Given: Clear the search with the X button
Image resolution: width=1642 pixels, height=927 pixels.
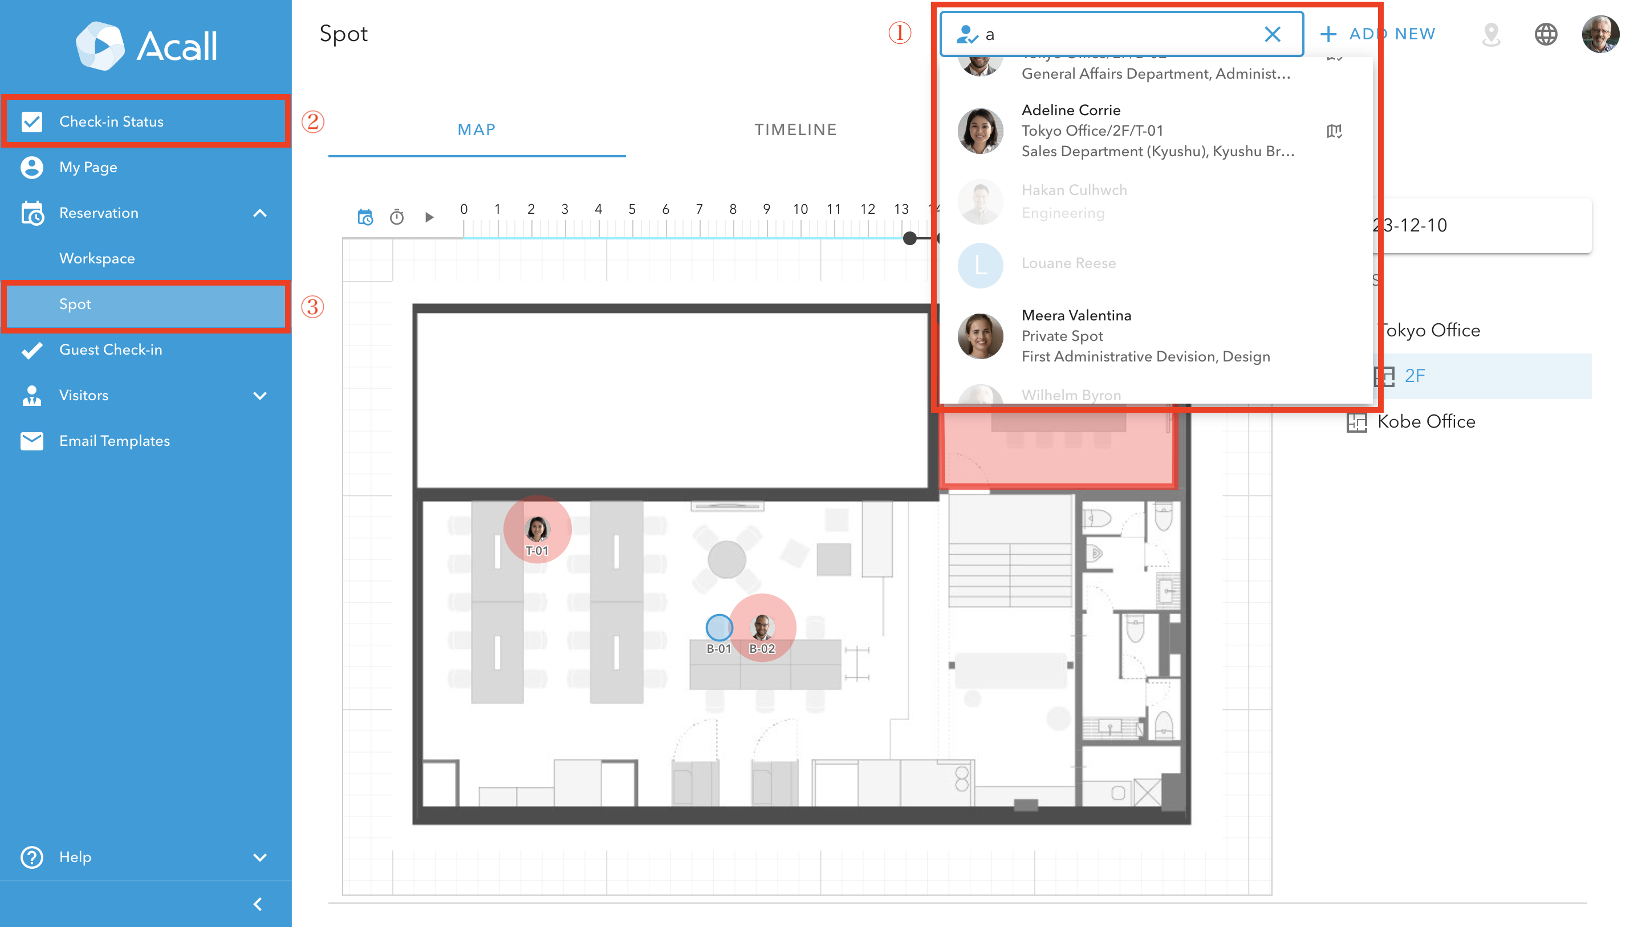Looking at the screenshot, I should [1273, 34].
